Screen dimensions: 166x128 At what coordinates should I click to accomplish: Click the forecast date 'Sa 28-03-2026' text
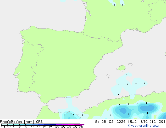coord(110,122)
